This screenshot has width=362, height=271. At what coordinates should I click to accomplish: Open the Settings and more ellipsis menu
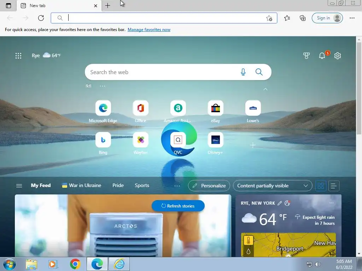(x=352, y=18)
